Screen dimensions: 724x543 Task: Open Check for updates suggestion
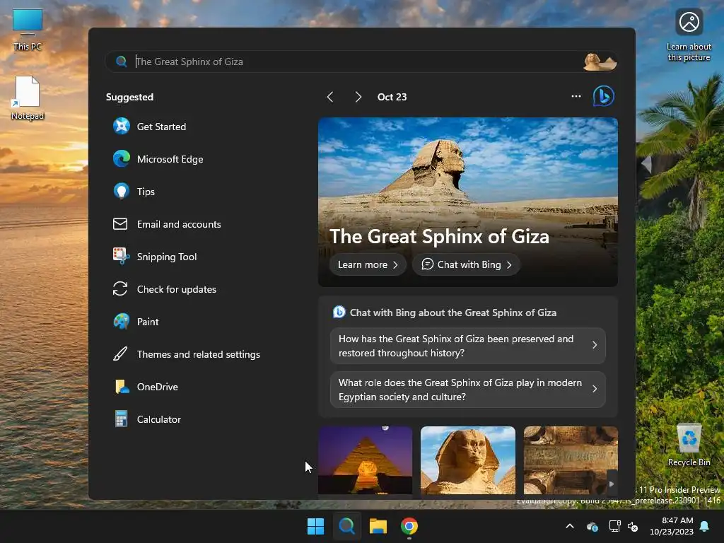point(165,289)
